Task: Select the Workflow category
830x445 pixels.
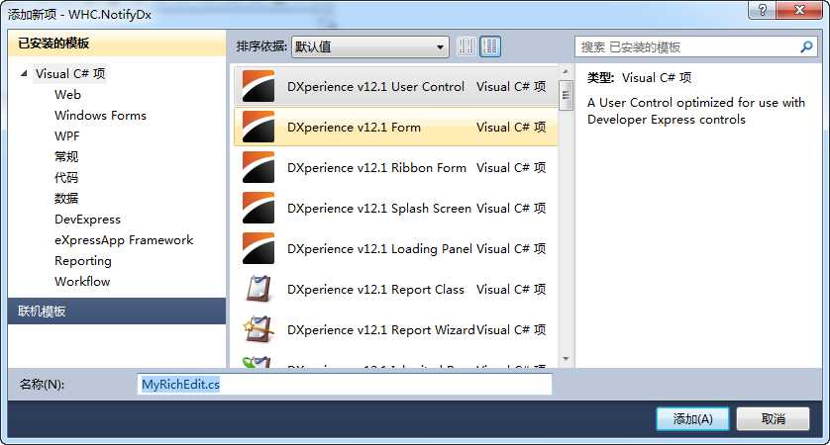Action: [82, 281]
